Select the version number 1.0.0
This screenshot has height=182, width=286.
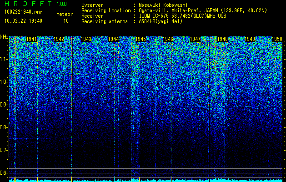click(61, 4)
